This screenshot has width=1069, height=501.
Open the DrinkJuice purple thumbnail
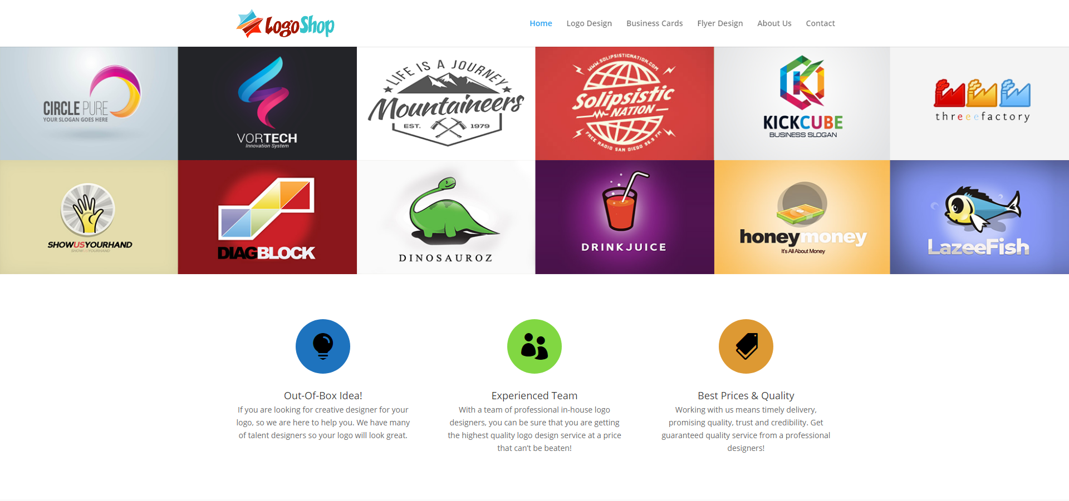625,217
